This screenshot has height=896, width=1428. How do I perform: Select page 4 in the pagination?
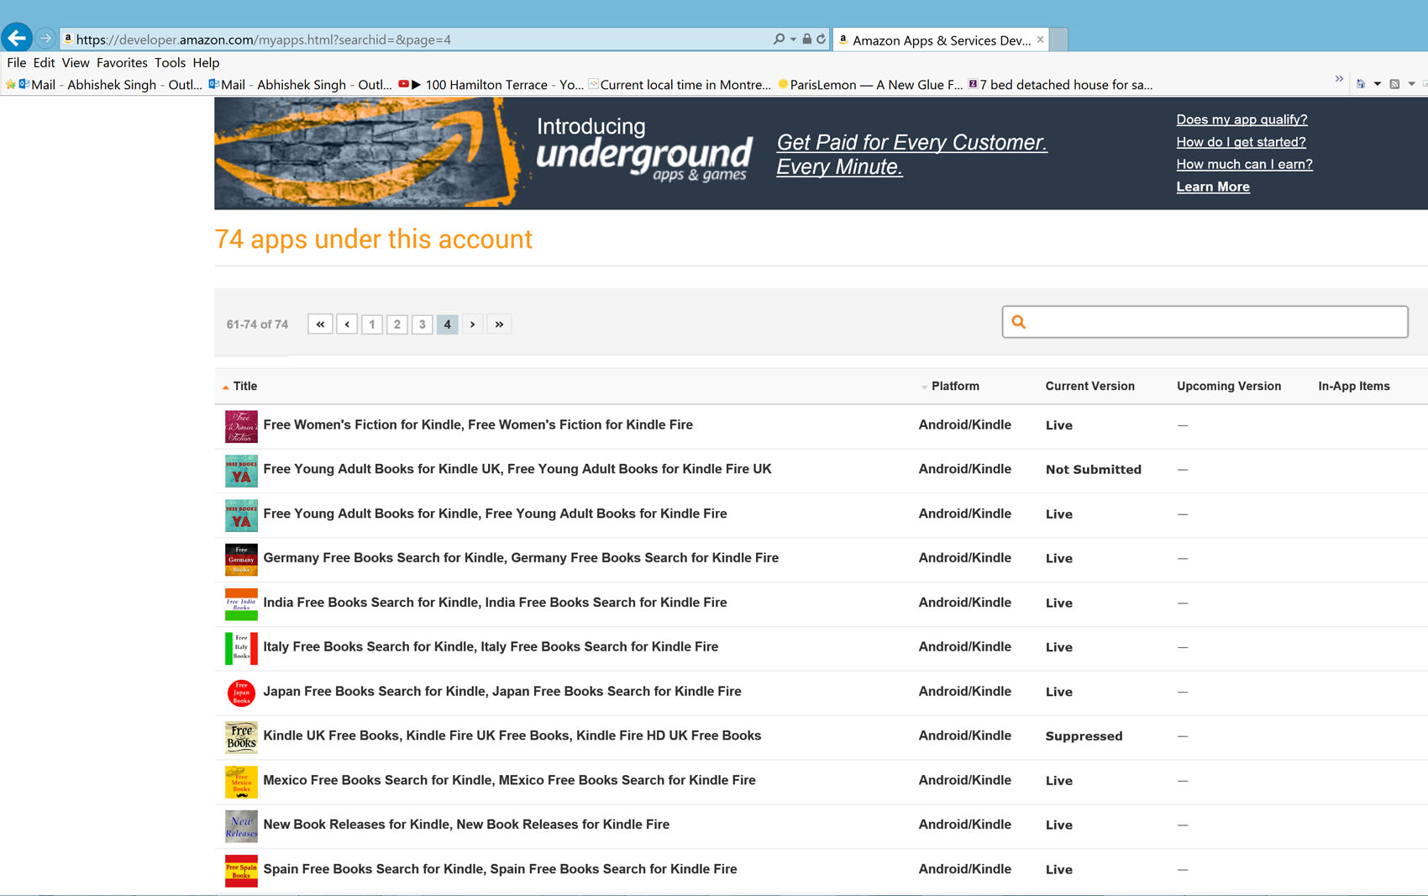pyautogui.click(x=448, y=324)
